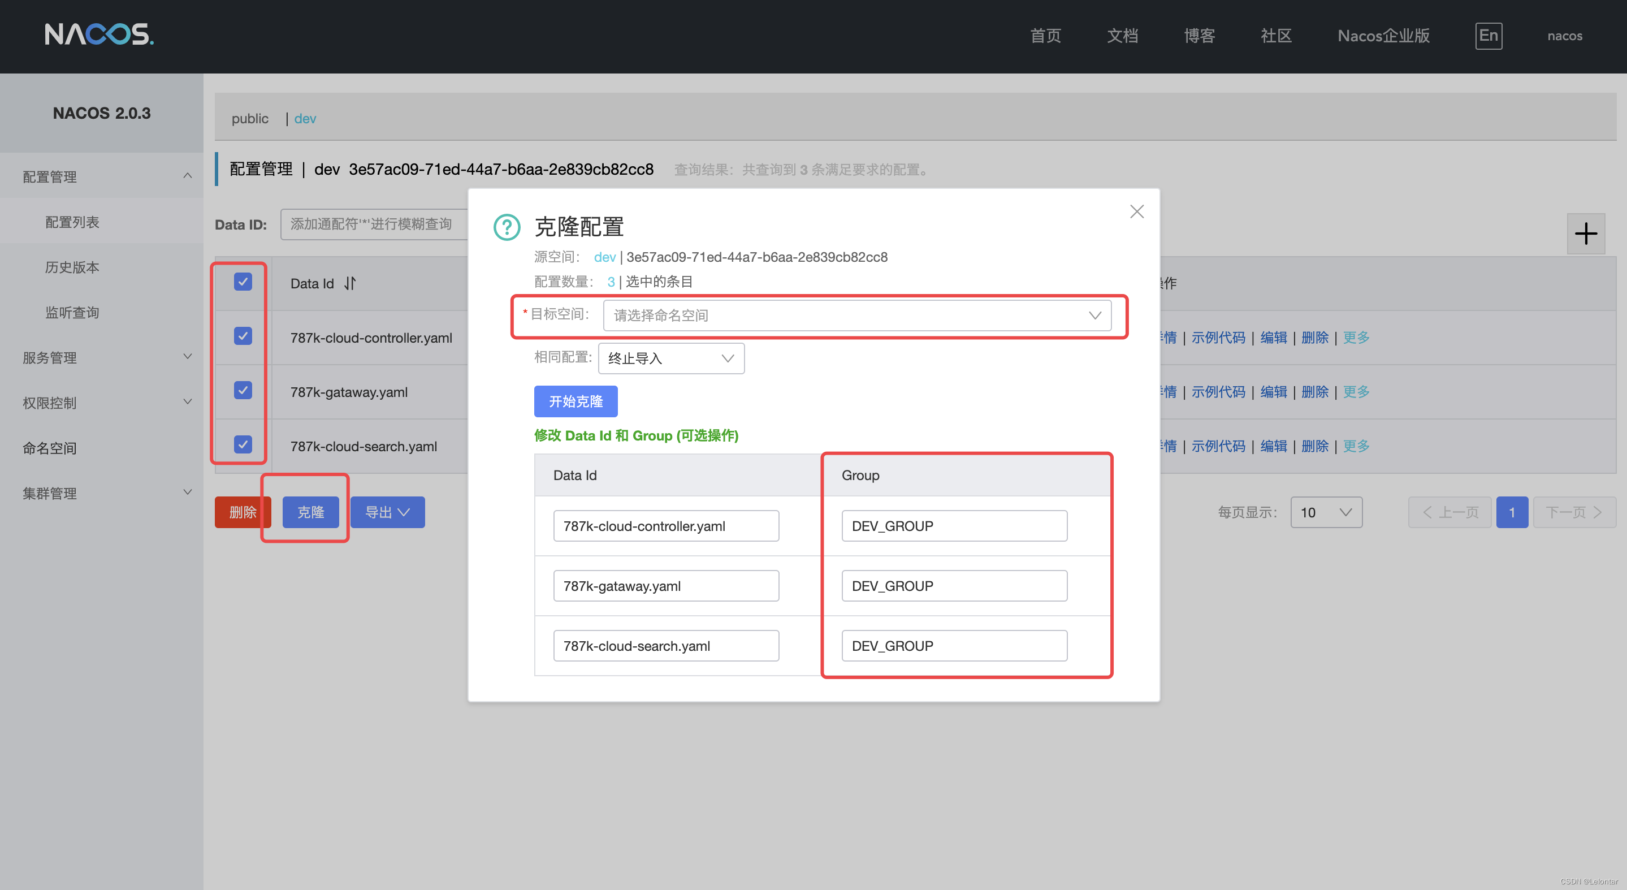This screenshot has height=890, width=1627.
Task: Click the question mark icon in dialog
Action: 507,227
